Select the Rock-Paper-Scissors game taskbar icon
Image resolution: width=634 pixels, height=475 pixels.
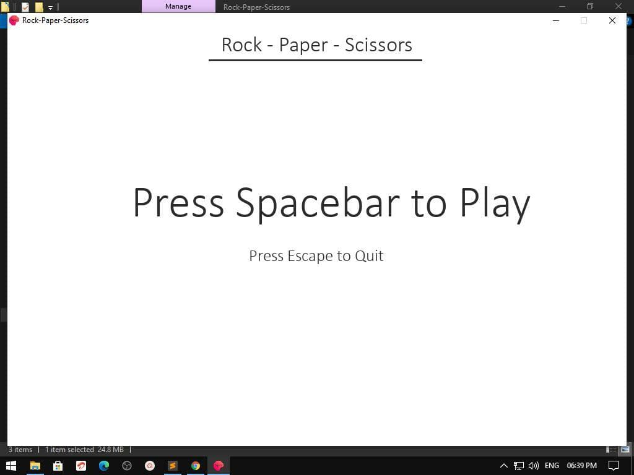tap(219, 466)
